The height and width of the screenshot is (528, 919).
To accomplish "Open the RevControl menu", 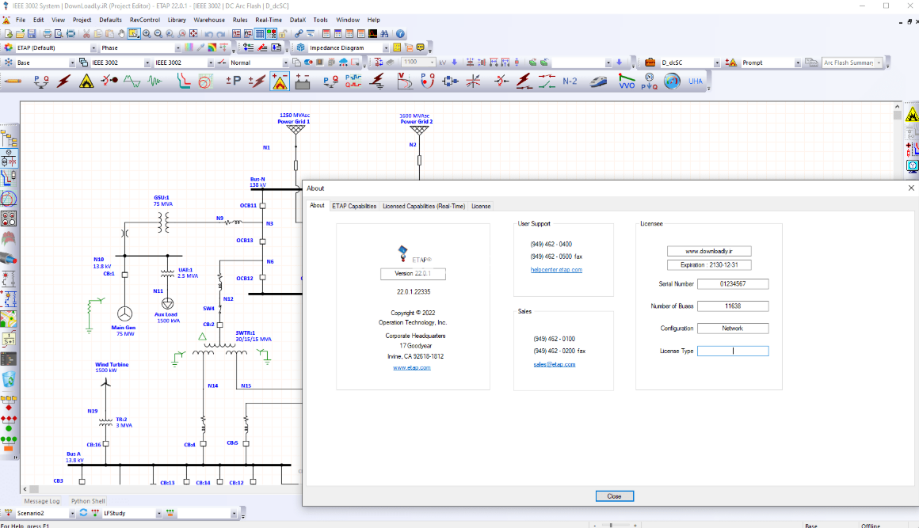I will point(145,20).
